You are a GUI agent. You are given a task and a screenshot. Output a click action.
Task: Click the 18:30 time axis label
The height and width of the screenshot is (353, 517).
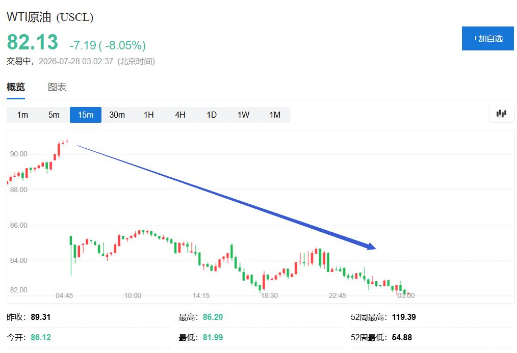(269, 295)
